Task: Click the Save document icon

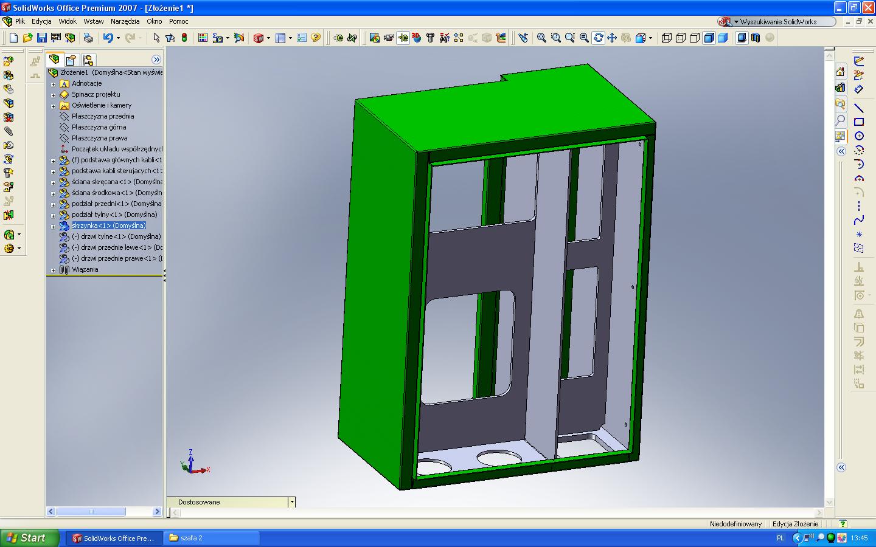Action: point(41,38)
